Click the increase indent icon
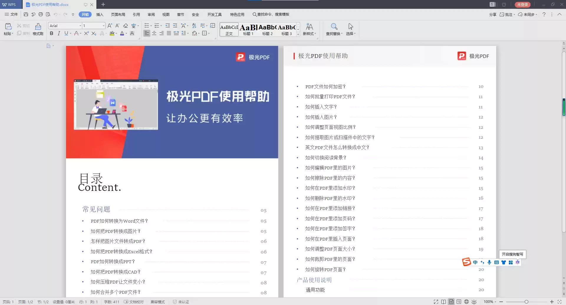This screenshot has width=566, height=305. 175,26
